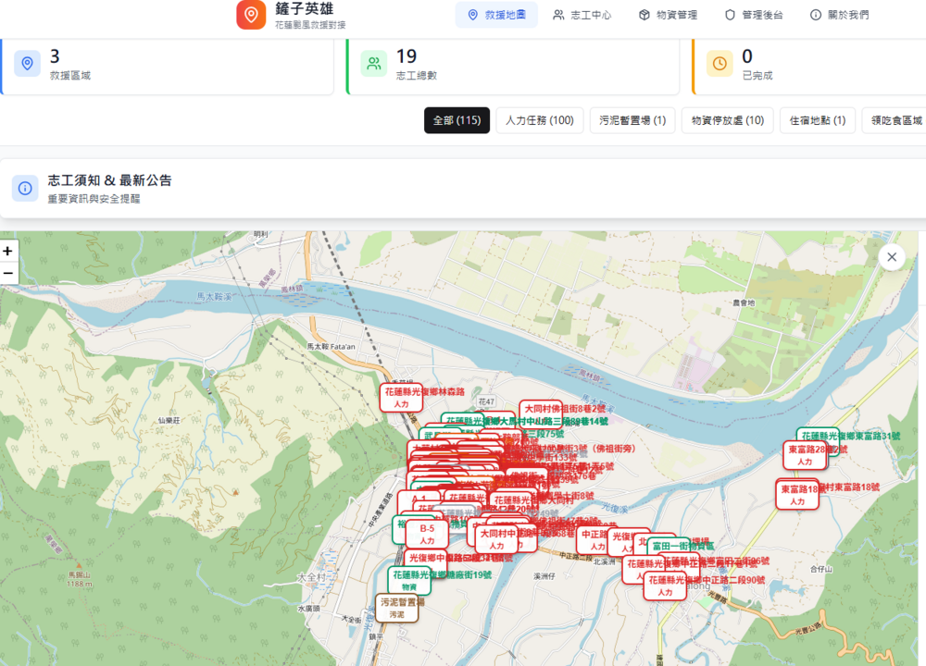Toggle the 人力任務 (100) filter

point(539,120)
